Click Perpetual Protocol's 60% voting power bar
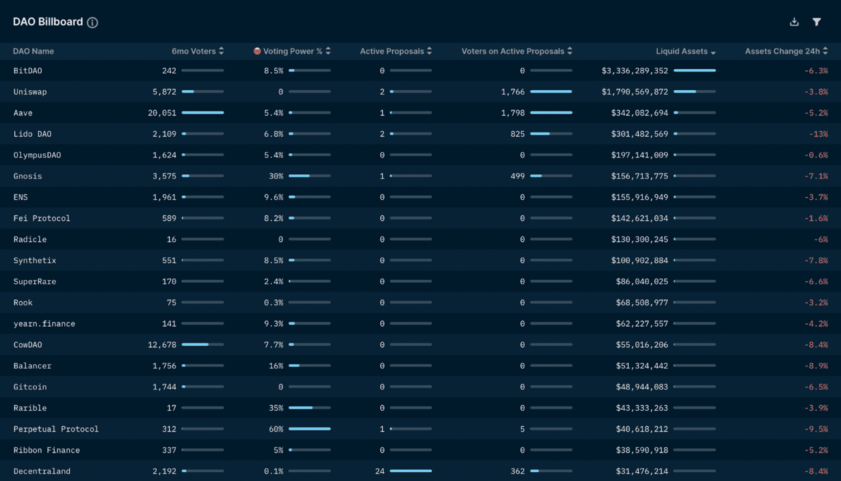The height and width of the screenshot is (481, 841). pyautogui.click(x=309, y=429)
